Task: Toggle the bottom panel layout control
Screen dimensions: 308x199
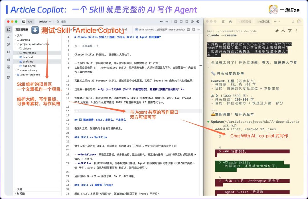Action: coord(181,22)
